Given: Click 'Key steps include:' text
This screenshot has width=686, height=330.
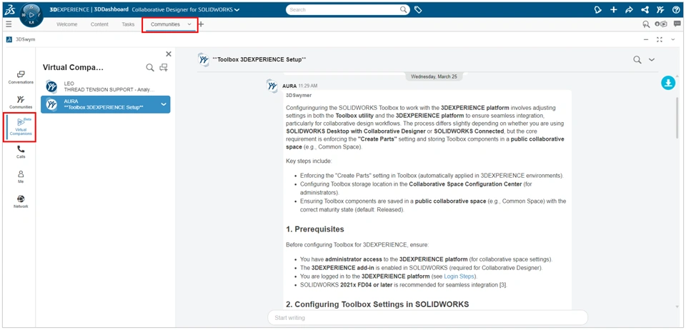Looking at the screenshot, I should (309, 161).
